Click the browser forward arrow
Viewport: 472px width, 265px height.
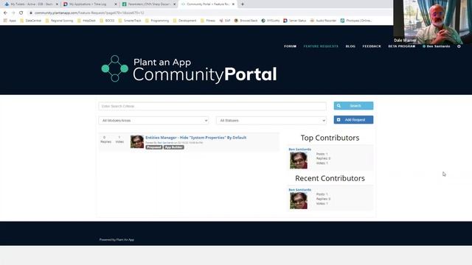13,13
